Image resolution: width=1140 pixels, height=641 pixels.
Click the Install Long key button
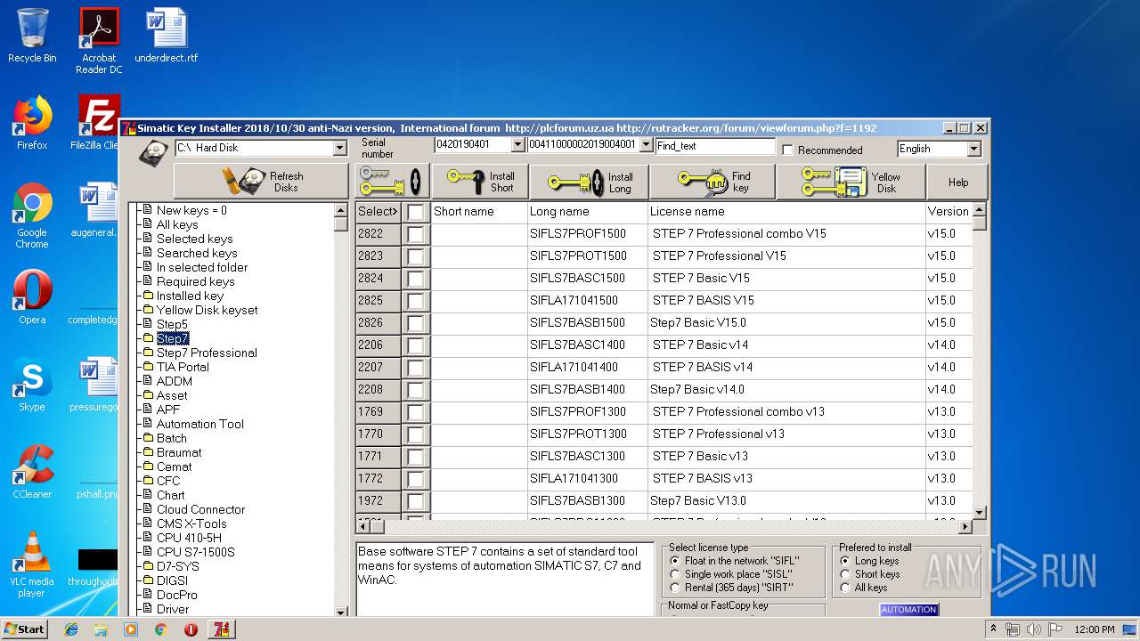pos(589,183)
